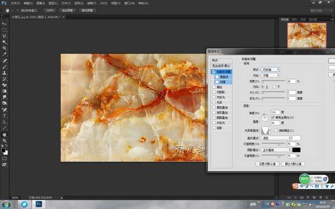Select the Magic Wand tool
This screenshot has width=335, height=209.
(x=4, y=42)
